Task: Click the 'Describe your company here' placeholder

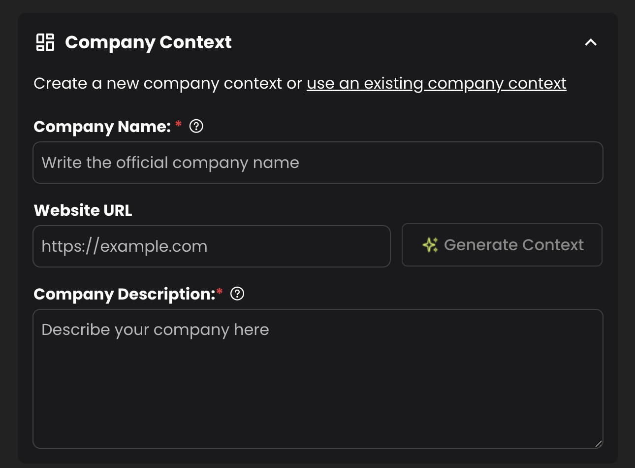Action: (x=155, y=330)
